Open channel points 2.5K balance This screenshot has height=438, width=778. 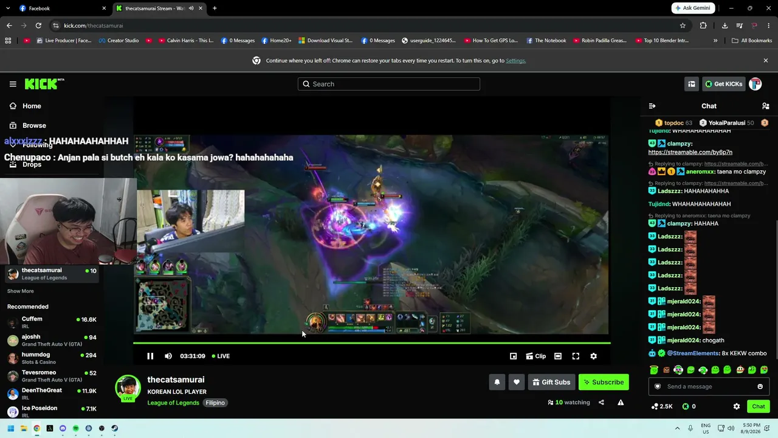click(662, 406)
